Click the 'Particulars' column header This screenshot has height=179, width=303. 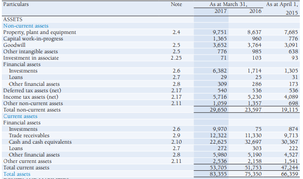(16, 4)
